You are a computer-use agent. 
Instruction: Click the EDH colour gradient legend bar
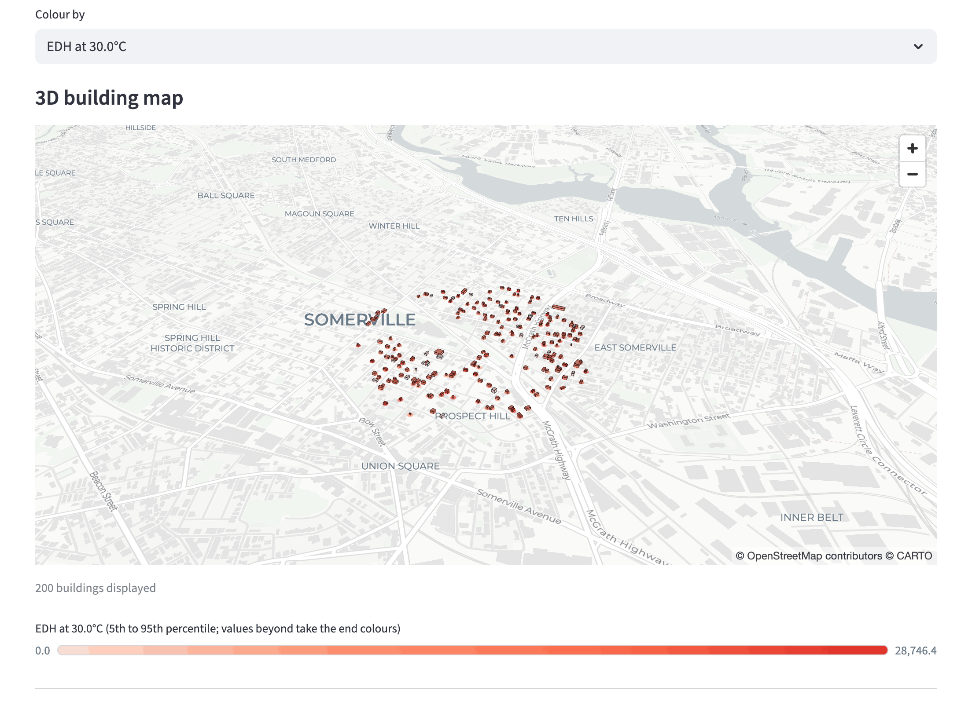472,650
